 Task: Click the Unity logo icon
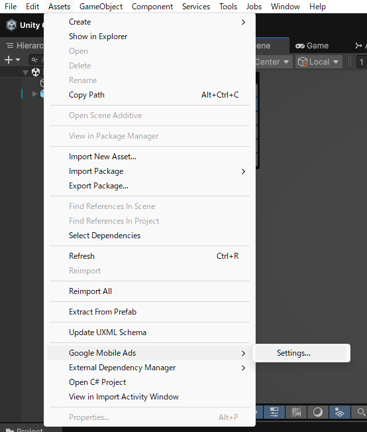[11, 25]
